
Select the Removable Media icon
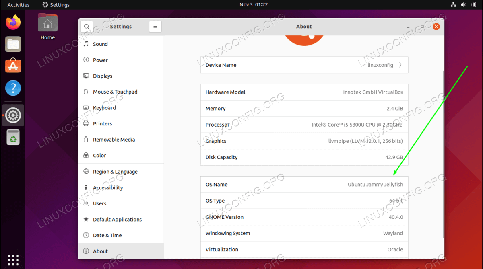[x=86, y=140]
